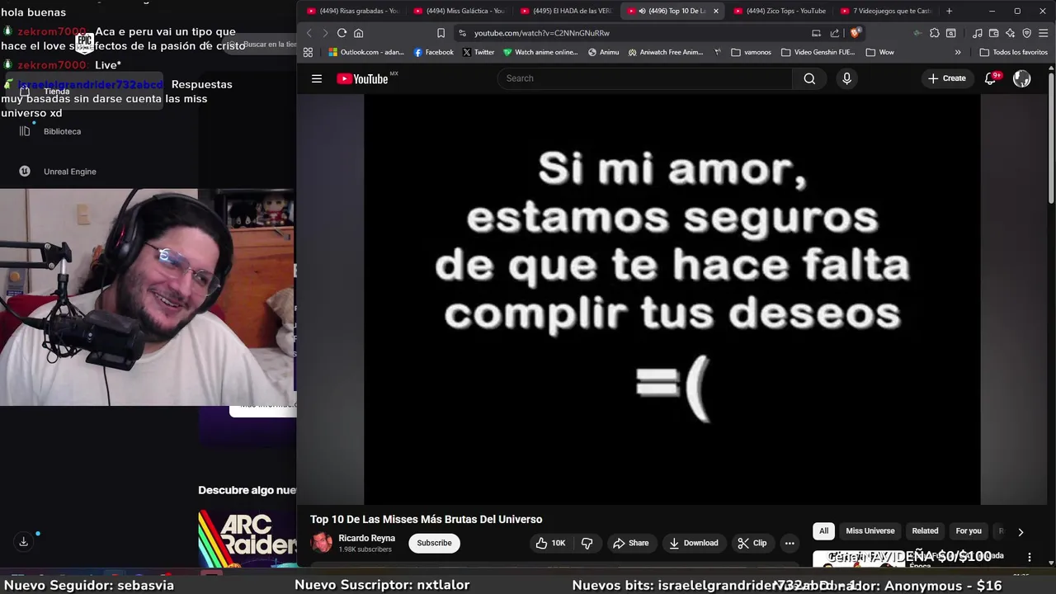
Task: Open the YouTube account avatar menu
Action: tap(1022, 78)
